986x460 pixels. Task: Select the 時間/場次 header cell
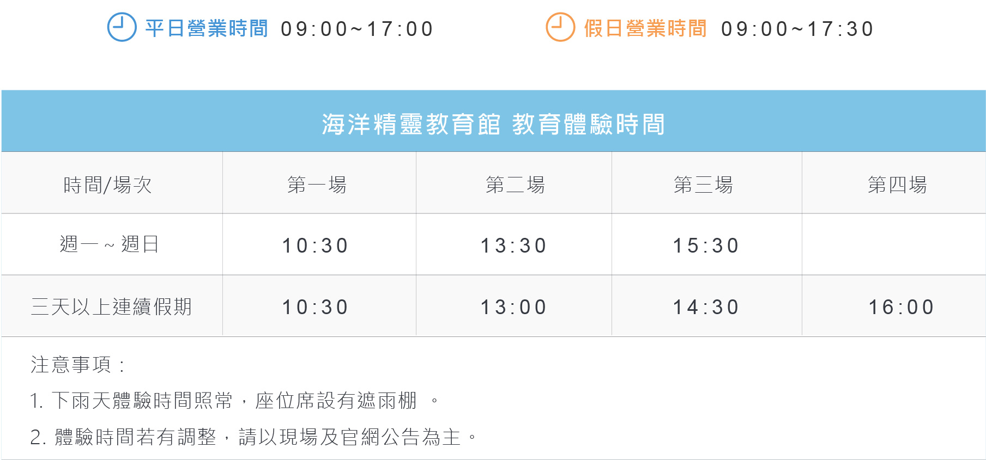pos(108,185)
